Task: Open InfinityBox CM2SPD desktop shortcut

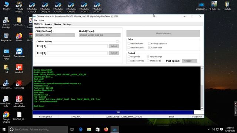Action: click(x=58, y=7)
